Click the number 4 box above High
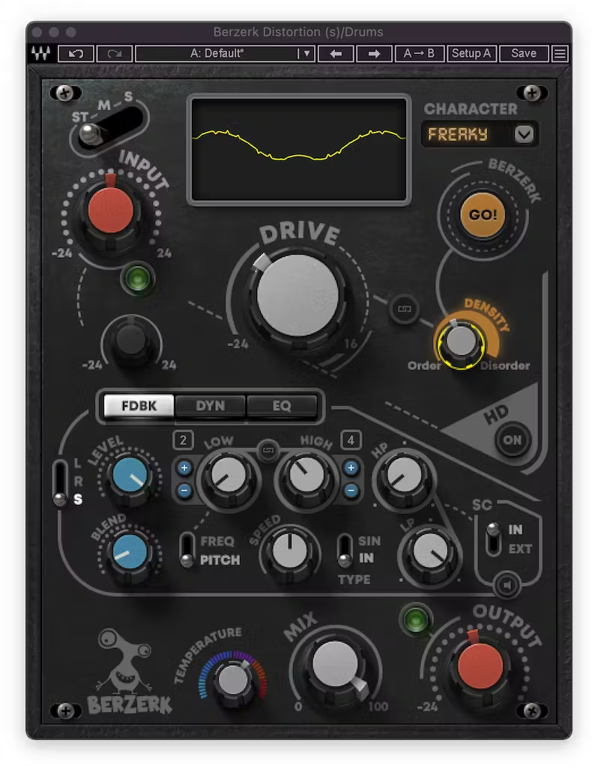Screen dimensions: 598x770 click(351, 440)
